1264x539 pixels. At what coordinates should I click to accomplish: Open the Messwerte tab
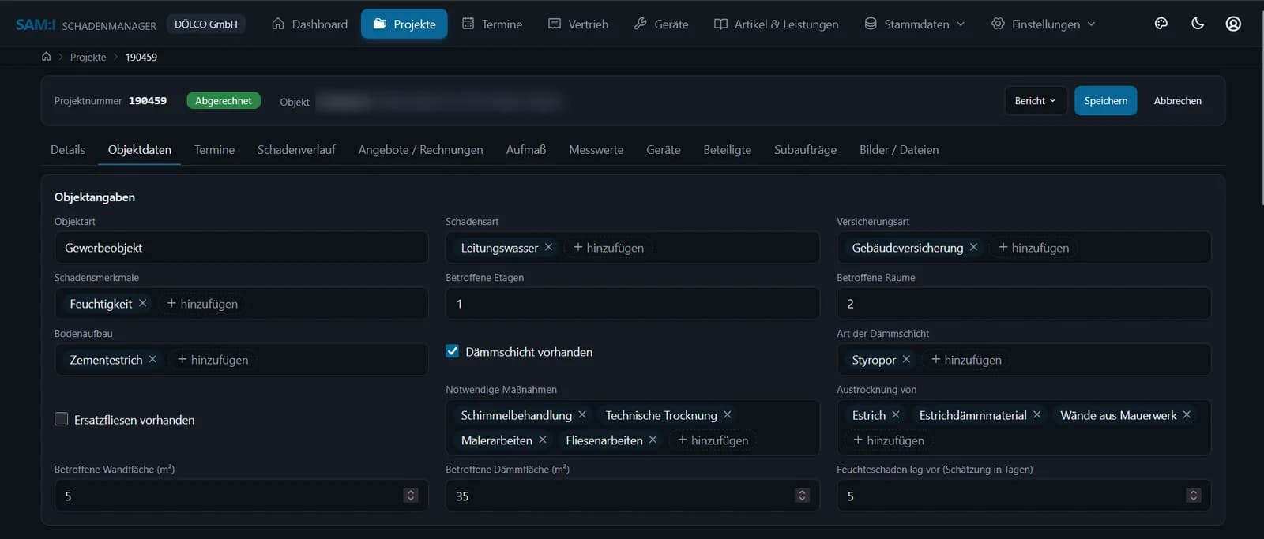click(x=596, y=149)
